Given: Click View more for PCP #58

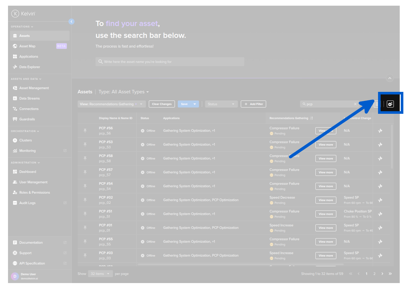Looking at the screenshot, I should pyautogui.click(x=326, y=158).
